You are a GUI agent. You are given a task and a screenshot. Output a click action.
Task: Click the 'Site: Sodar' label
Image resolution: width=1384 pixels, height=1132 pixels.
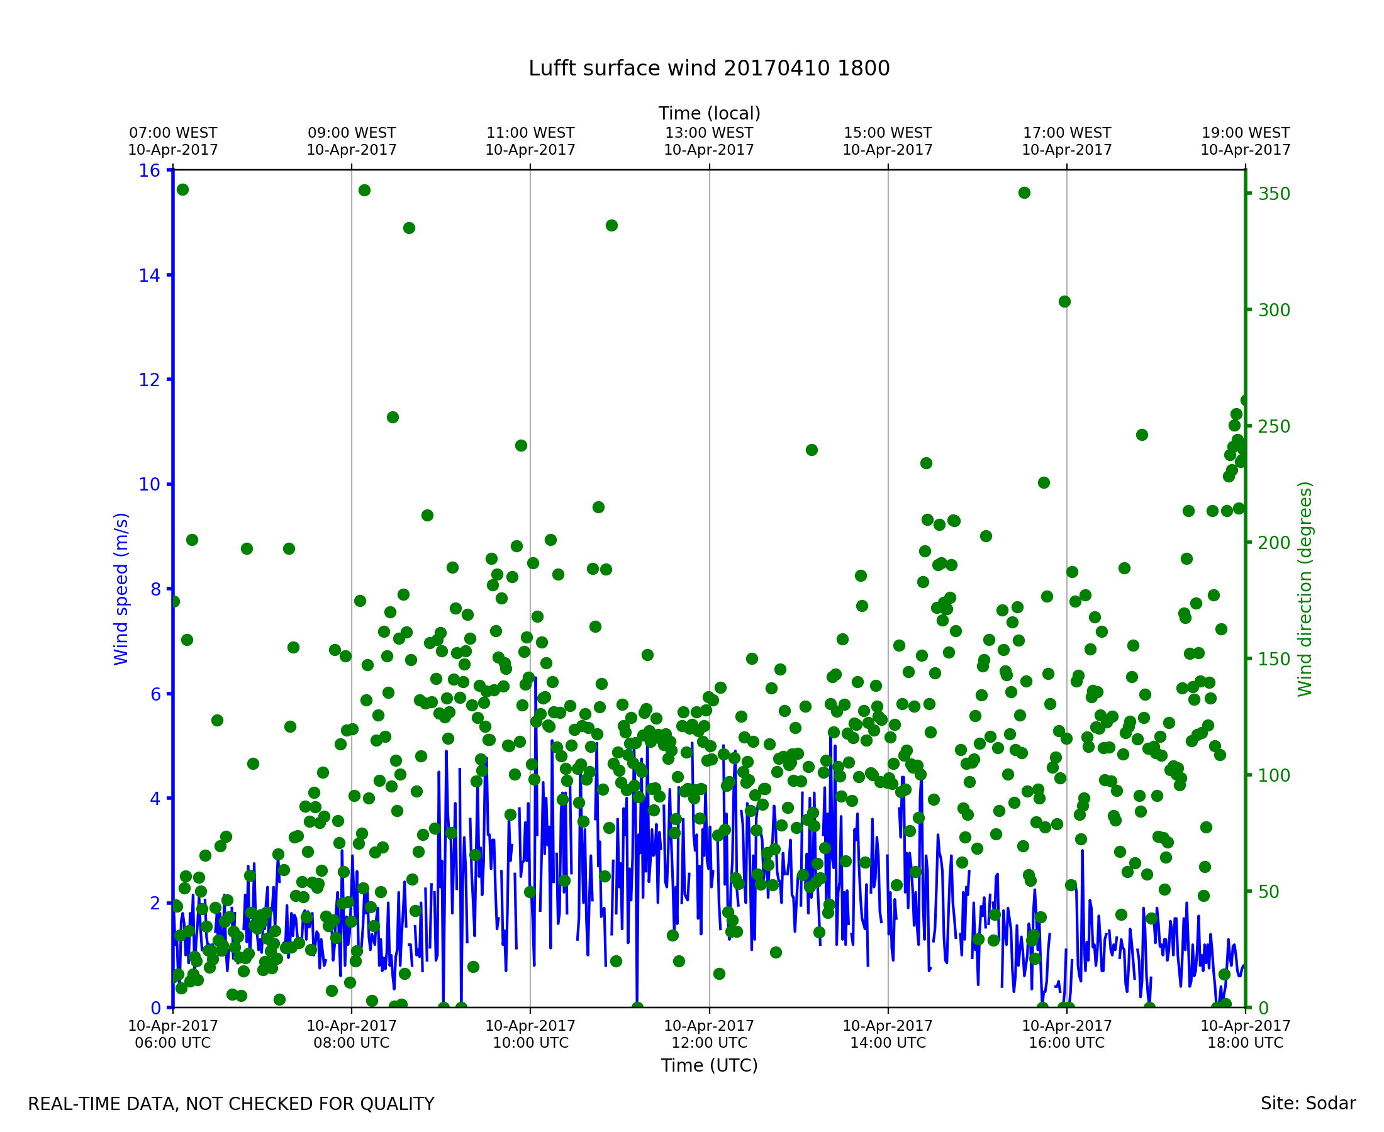coord(1308,1104)
